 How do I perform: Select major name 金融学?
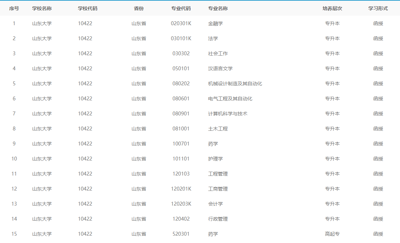(x=215, y=23)
